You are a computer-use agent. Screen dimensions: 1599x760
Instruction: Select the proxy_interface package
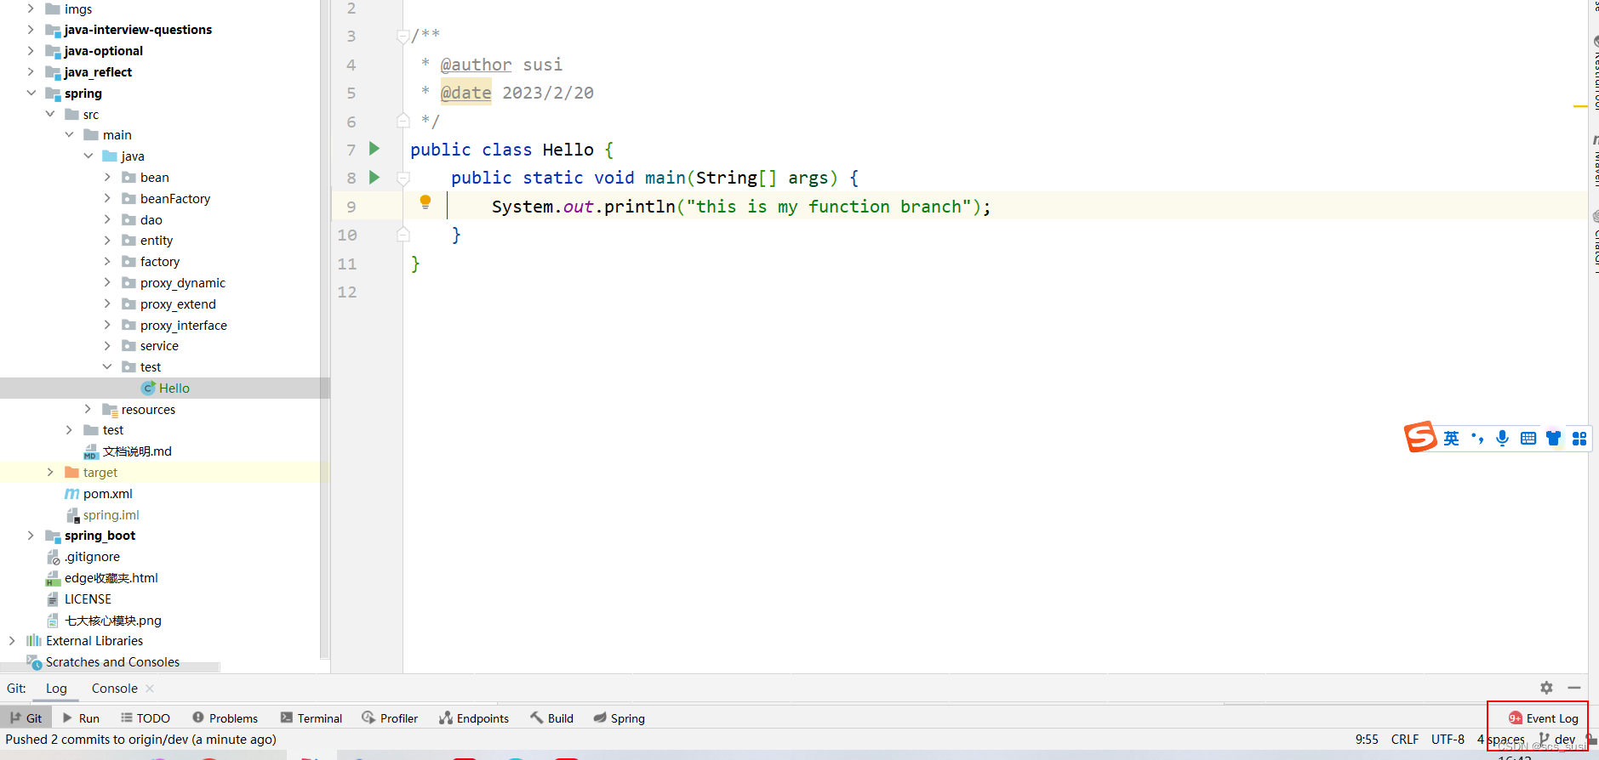[x=184, y=326]
